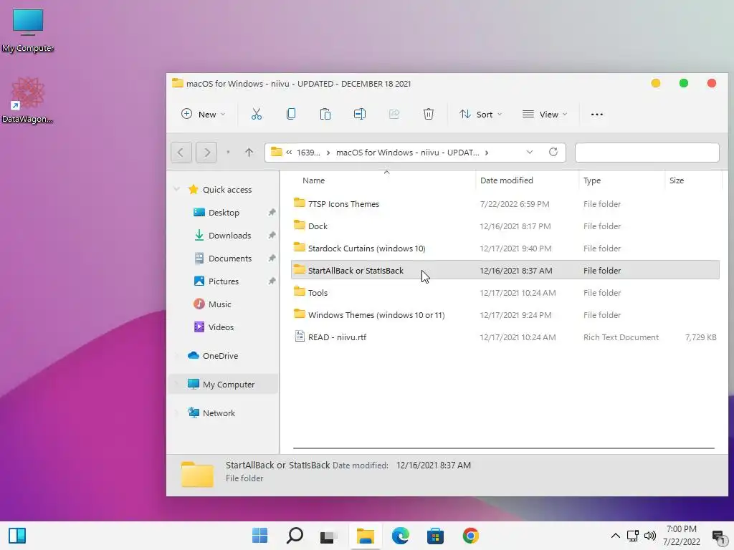Screen dimensions: 734x550
Task: Open OneDrive in the navigation pane
Action: (x=221, y=355)
